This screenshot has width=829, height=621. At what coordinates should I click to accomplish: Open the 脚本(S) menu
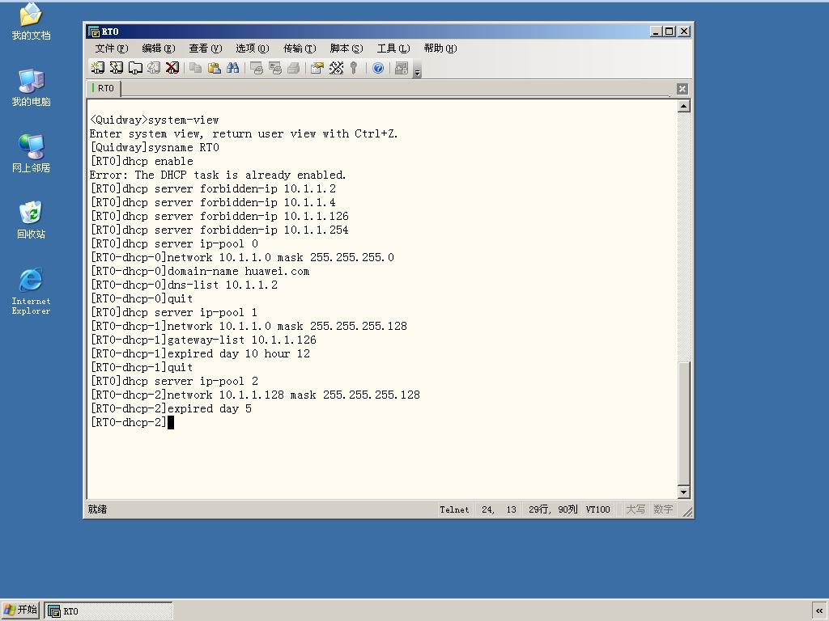tap(346, 49)
